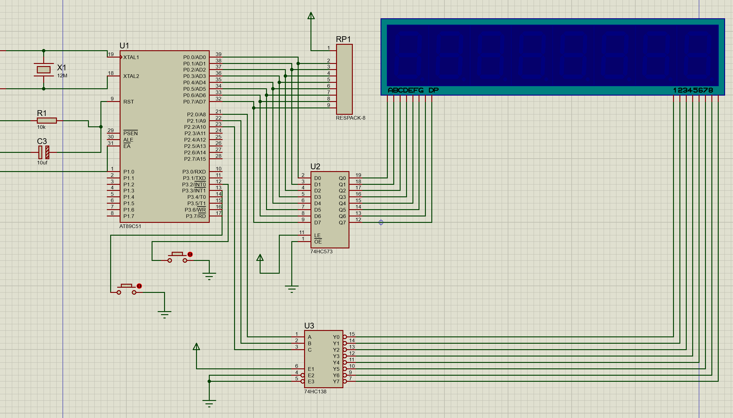The height and width of the screenshot is (418, 733).
Task: Select the U1 AT89C51 microcontroller body
Action: [x=165, y=136]
